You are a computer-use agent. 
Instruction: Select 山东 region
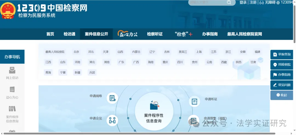(63, 62)
